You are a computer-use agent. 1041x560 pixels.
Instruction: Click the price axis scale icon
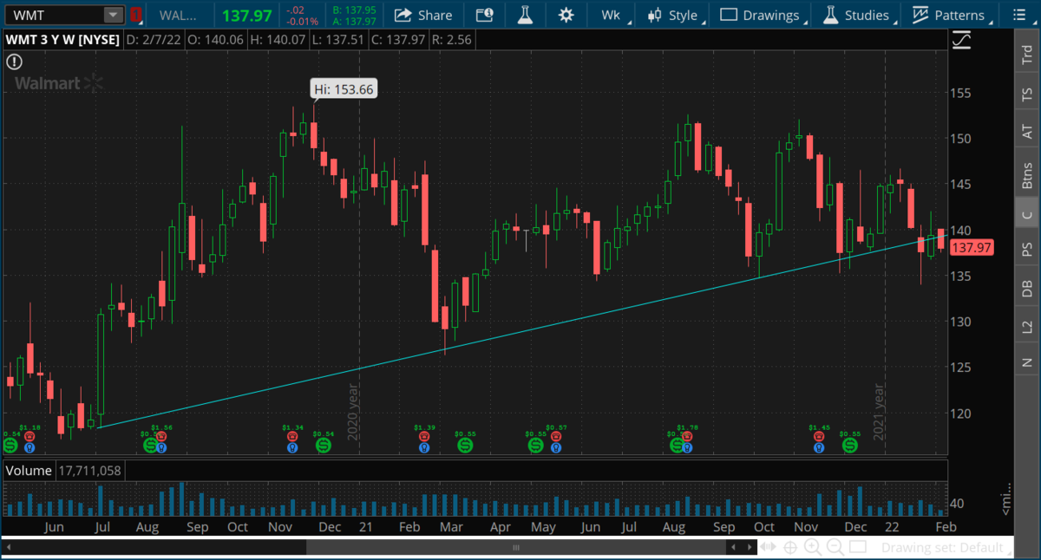click(x=961, y=40)
